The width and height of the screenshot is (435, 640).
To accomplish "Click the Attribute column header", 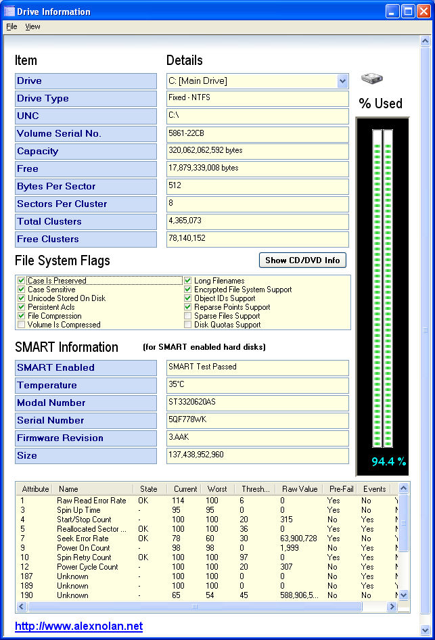I will [35, 489].
